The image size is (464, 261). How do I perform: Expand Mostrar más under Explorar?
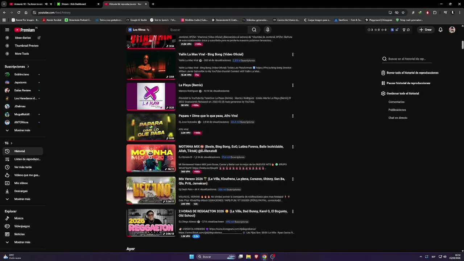[x=22, y=242]
